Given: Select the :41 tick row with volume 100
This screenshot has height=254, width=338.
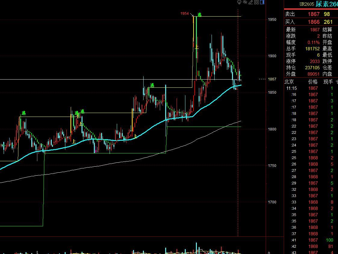Looking at the screenshot, I should coord(311,240).
